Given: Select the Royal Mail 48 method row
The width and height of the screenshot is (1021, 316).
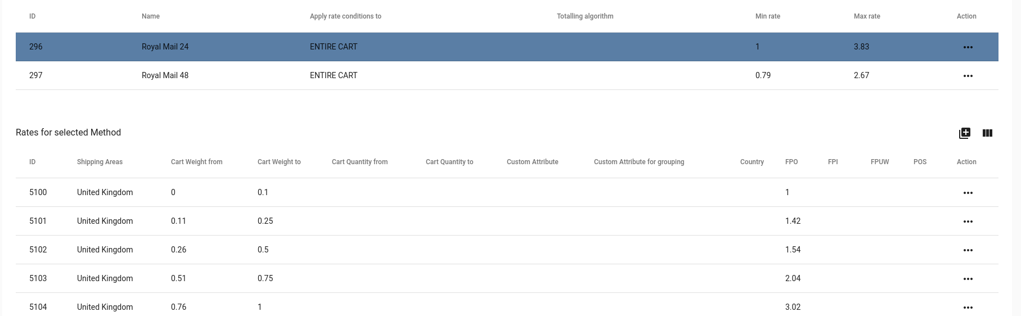Looking at the screenshot, I should pos(507,75).
